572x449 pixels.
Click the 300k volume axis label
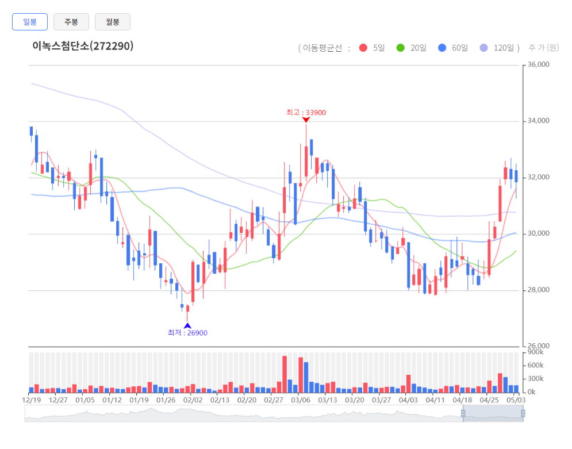(536, 379)
